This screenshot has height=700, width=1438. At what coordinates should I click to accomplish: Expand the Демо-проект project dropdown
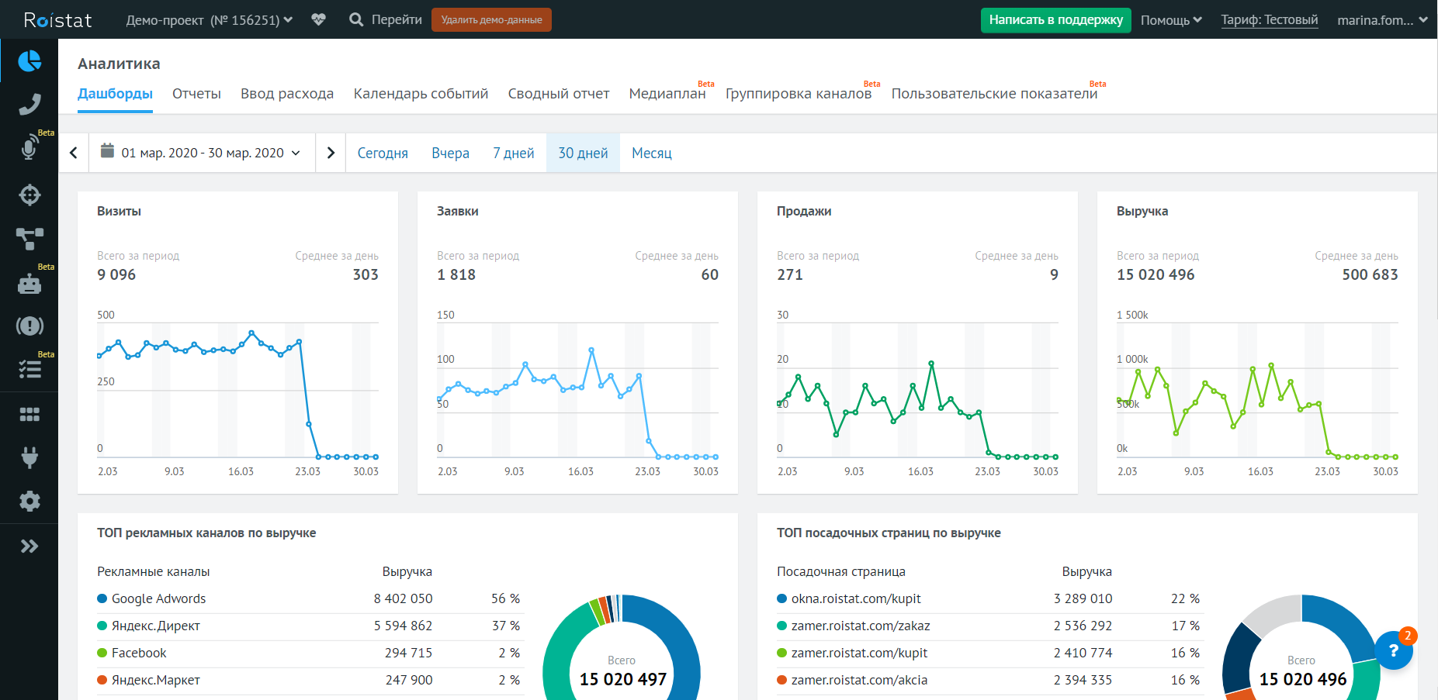coord(210,19)
